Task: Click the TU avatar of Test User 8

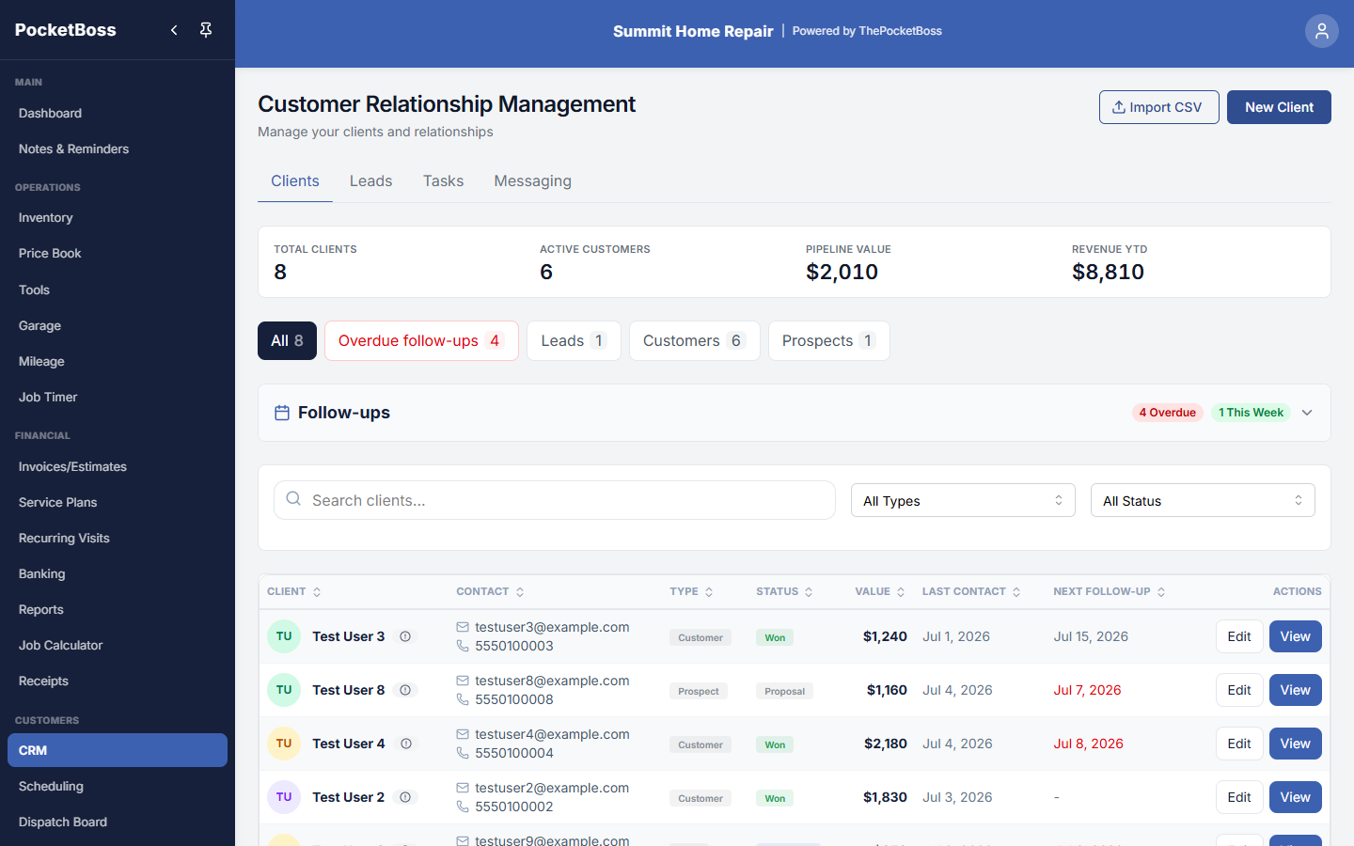Action: tap(284, 690)
